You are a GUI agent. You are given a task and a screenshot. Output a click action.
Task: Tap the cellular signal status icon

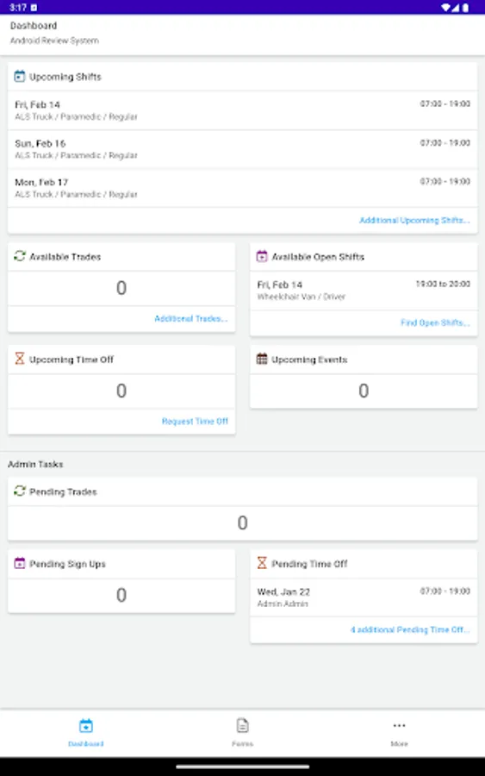point(456,8)
